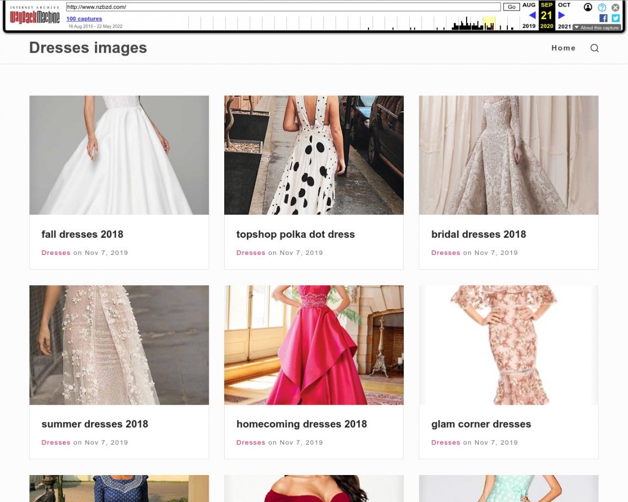The height and width of the screenshot is (502, 628).
Task: Click the capture date range 16 Aug 2010 - 22 May 2022
Action: coord(95,26)
